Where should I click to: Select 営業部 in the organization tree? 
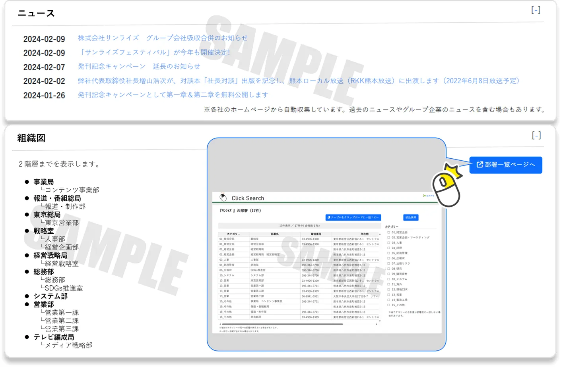point(44,304)
